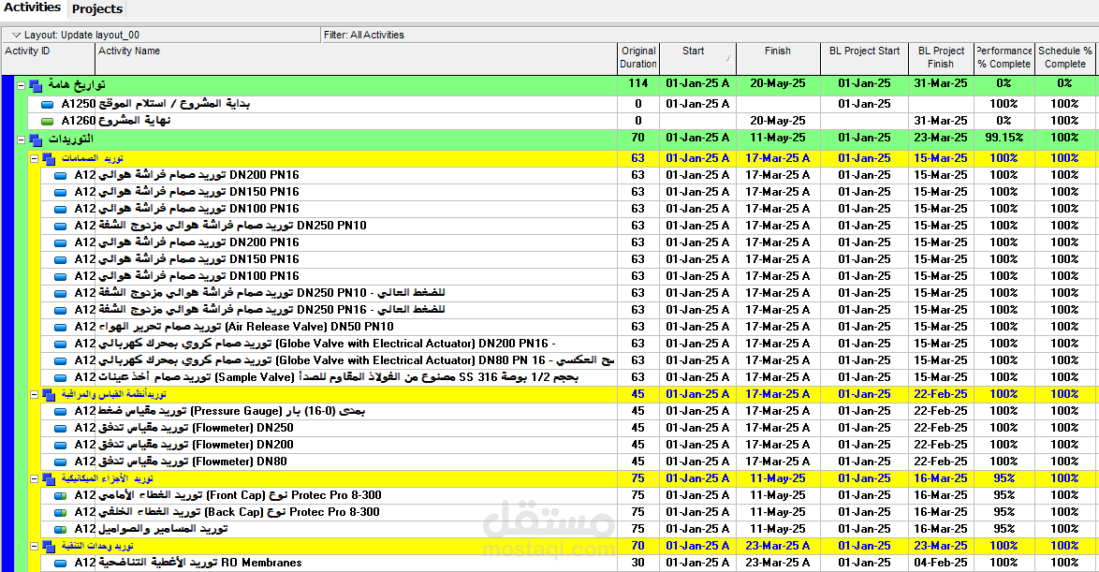Sort by Activity Name column header
Viewport: 1099px width, 572px height.
[356, 58]
